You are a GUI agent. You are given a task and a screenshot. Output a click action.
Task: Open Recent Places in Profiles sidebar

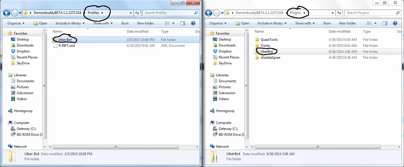(x=27, y=57)
